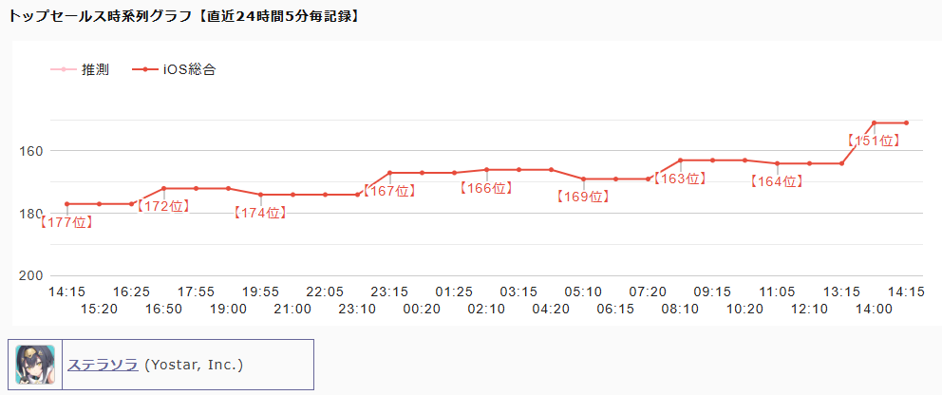
Task: Click the 【167位】 data label
Action: click(389, 191)
